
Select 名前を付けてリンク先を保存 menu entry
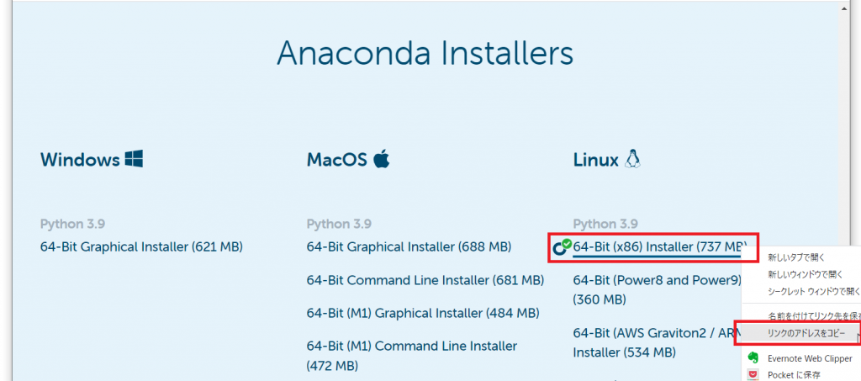(813, 316)
